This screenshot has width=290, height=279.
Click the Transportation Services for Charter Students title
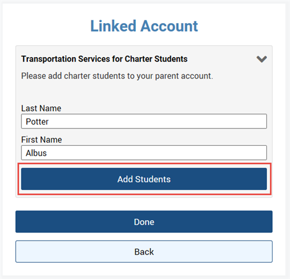coord(104,59)
